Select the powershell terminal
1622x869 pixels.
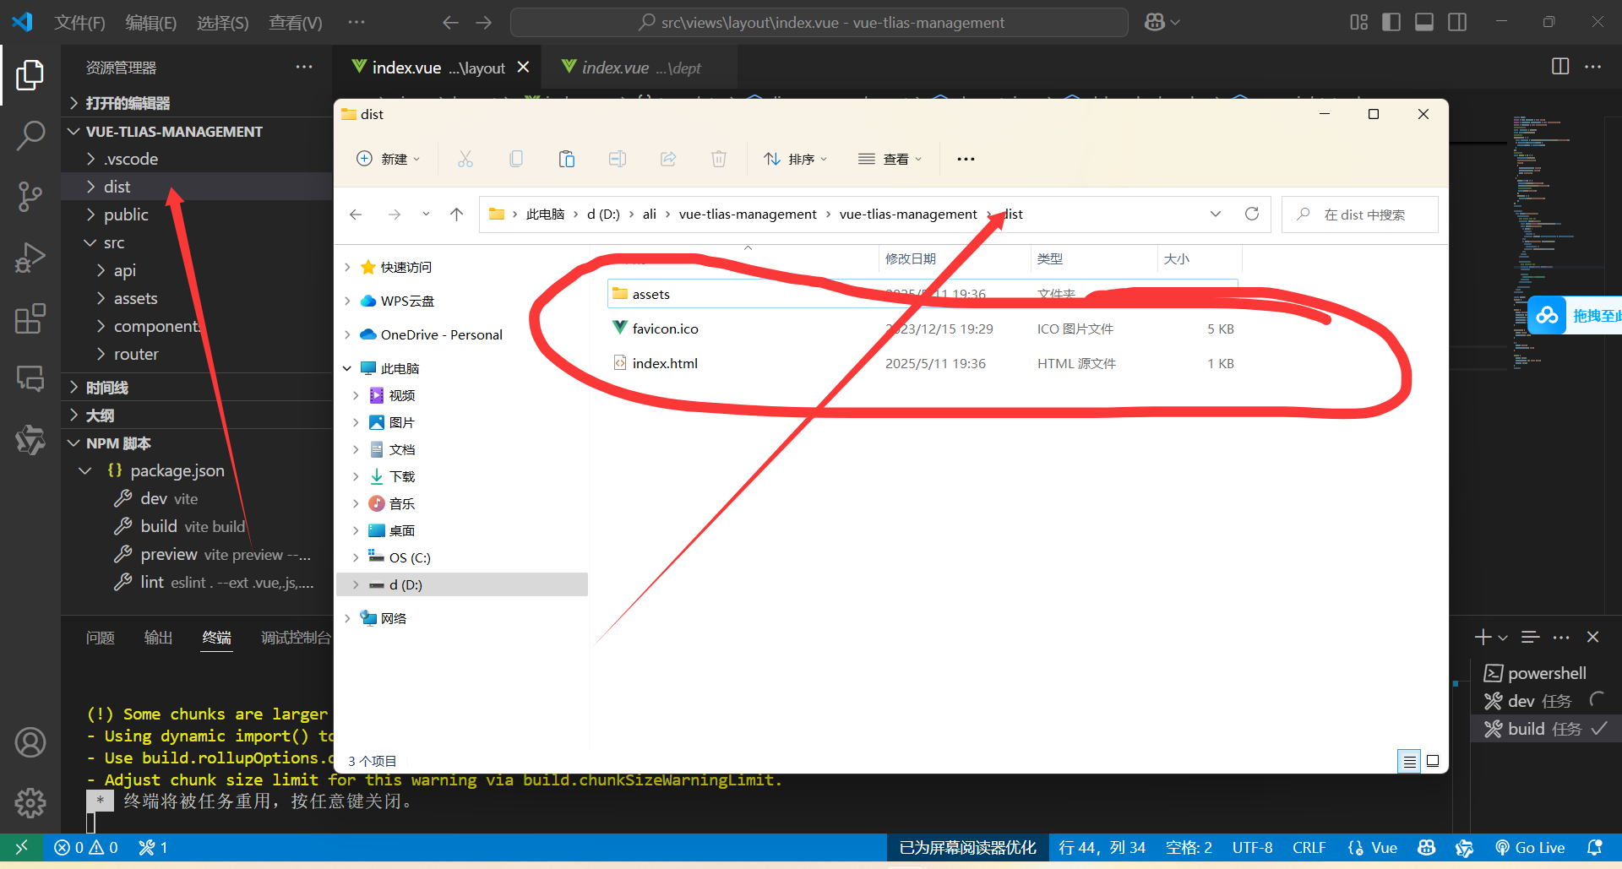click(x=1546, y=673)
